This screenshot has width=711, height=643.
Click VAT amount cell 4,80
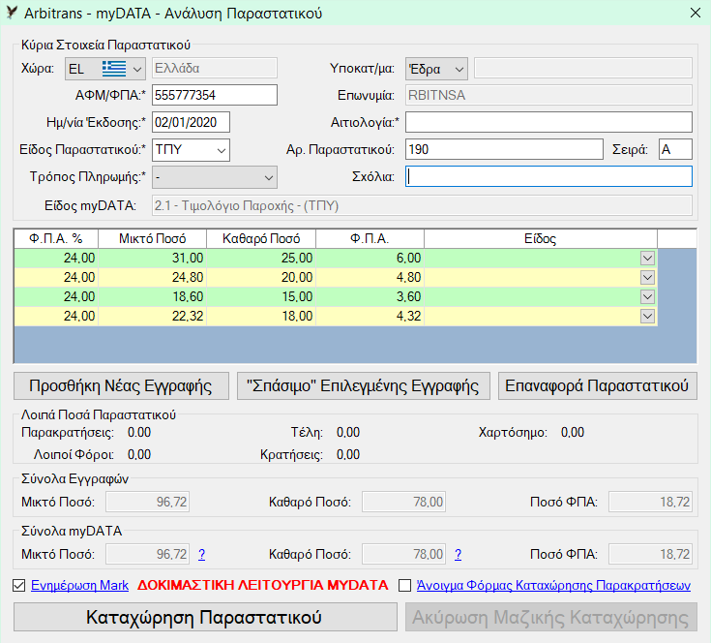coord(370,277)
